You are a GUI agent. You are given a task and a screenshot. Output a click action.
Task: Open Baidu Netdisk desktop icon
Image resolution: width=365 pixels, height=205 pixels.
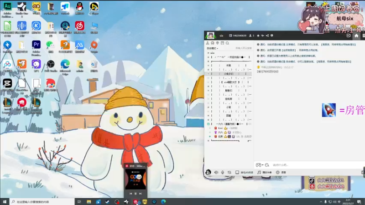tap(7, 66)
